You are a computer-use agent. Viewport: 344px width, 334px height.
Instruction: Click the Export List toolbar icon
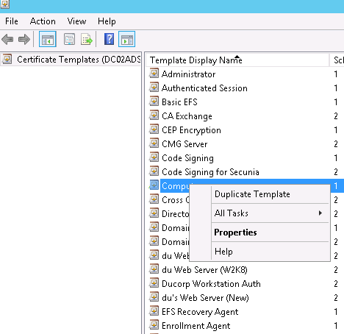[x=87, y=39]
